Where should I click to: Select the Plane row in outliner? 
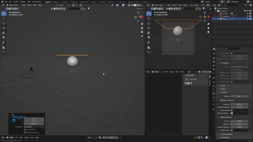point(232,19)
